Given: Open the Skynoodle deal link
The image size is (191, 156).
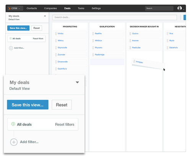Looking at the screenshot, I should (62, 48).
